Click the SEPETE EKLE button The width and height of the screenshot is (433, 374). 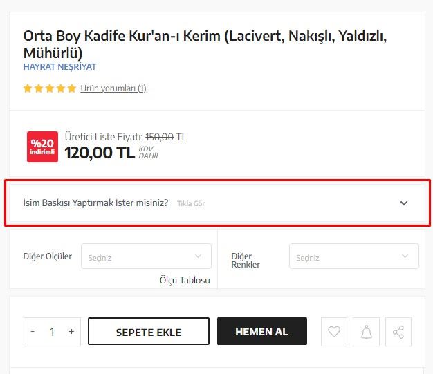(x=149, y=331)
